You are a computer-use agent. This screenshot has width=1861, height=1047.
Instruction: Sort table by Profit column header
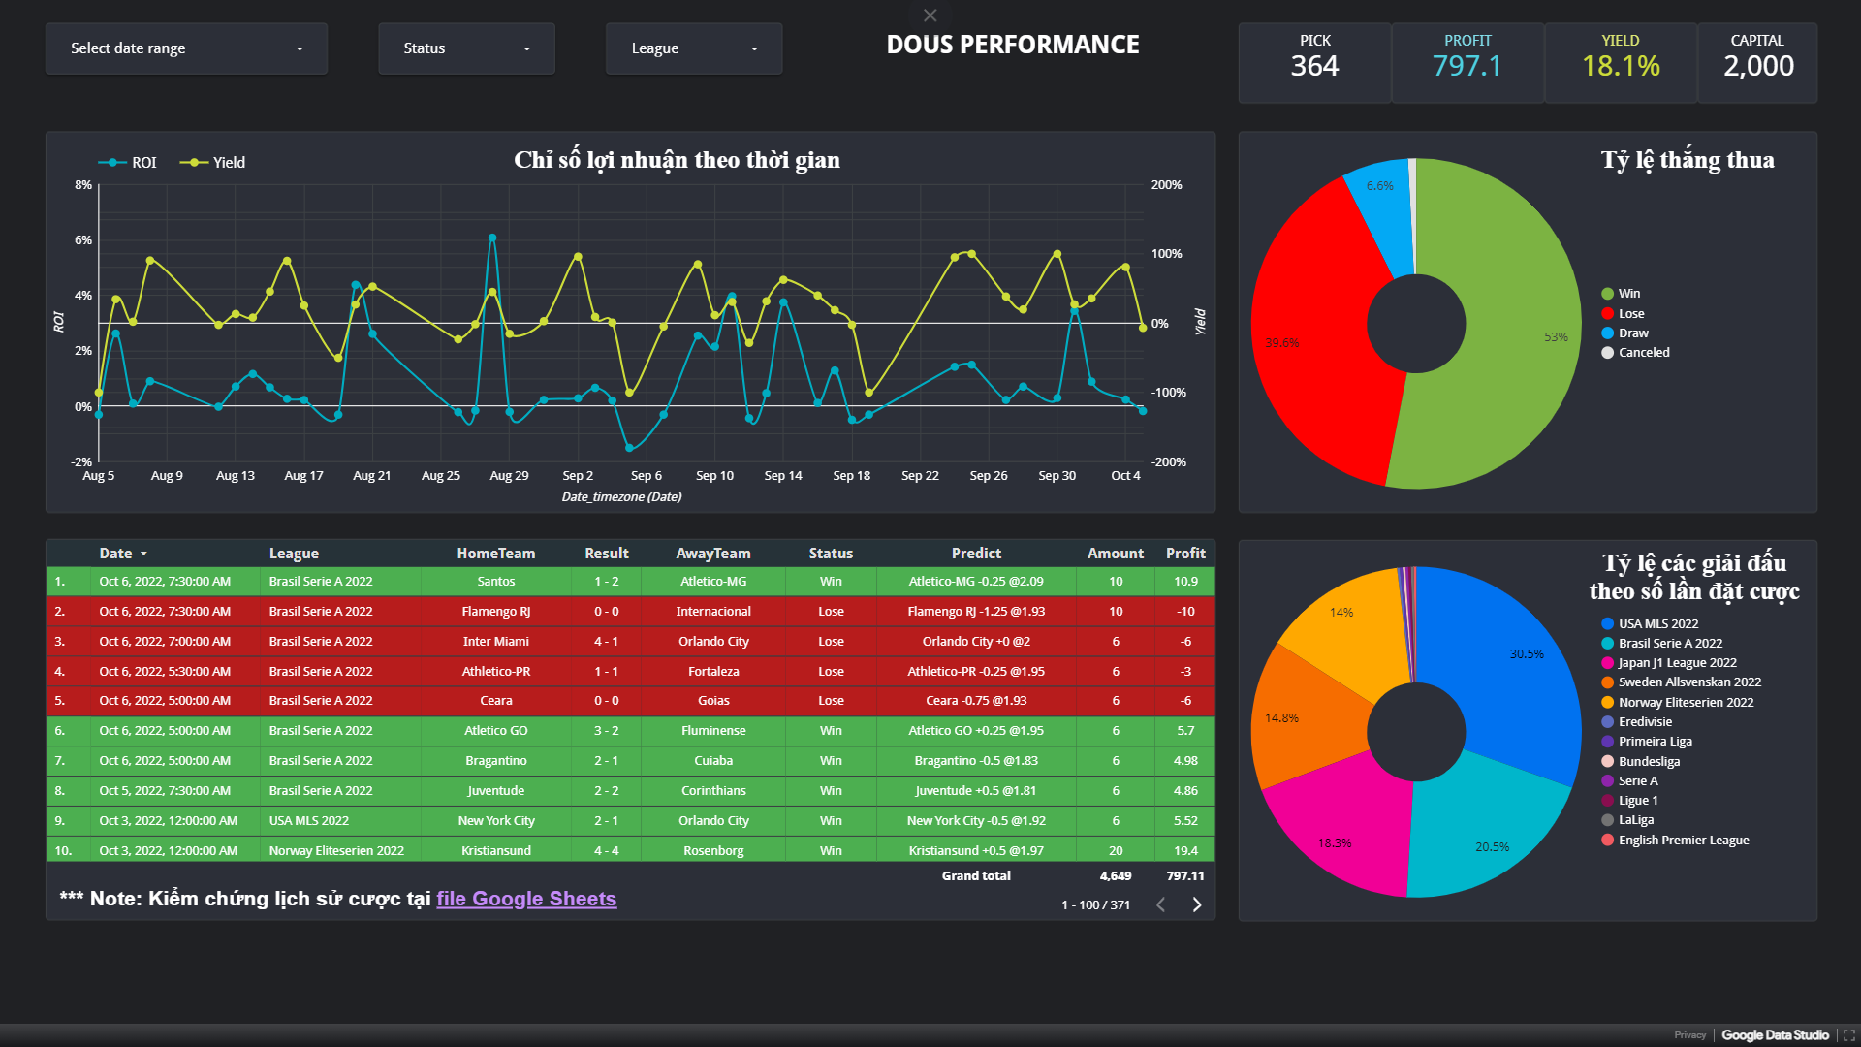1185,554
